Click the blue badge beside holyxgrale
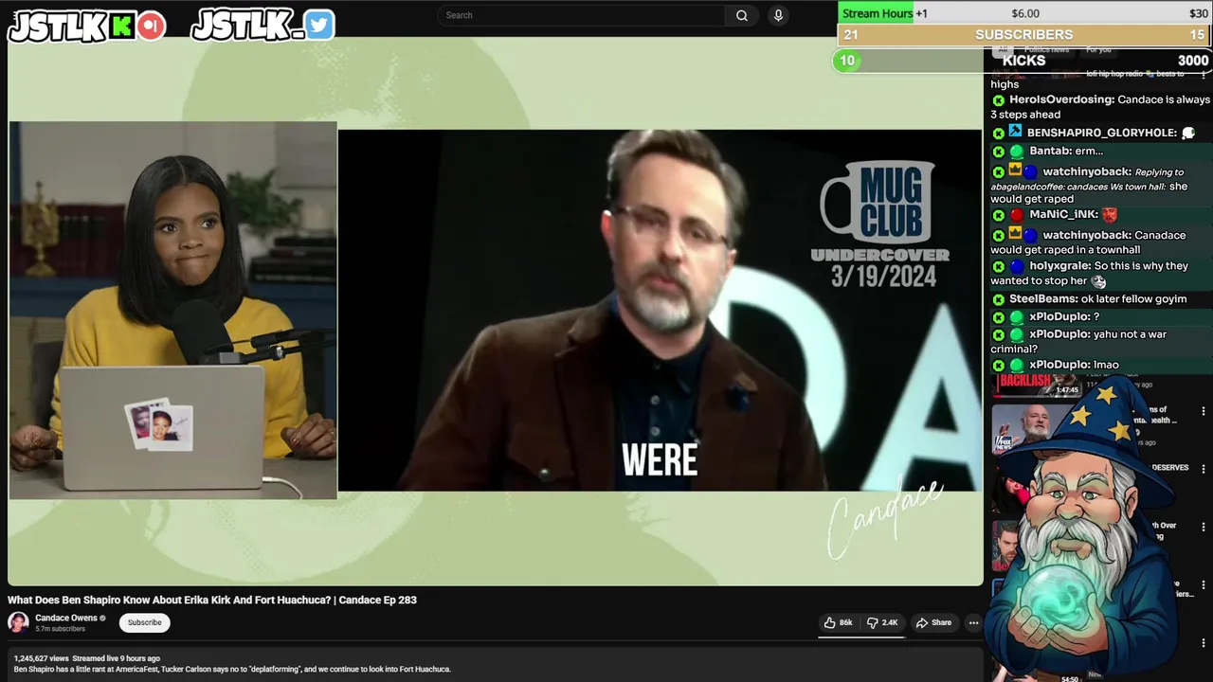 (x=1017, y=266)
